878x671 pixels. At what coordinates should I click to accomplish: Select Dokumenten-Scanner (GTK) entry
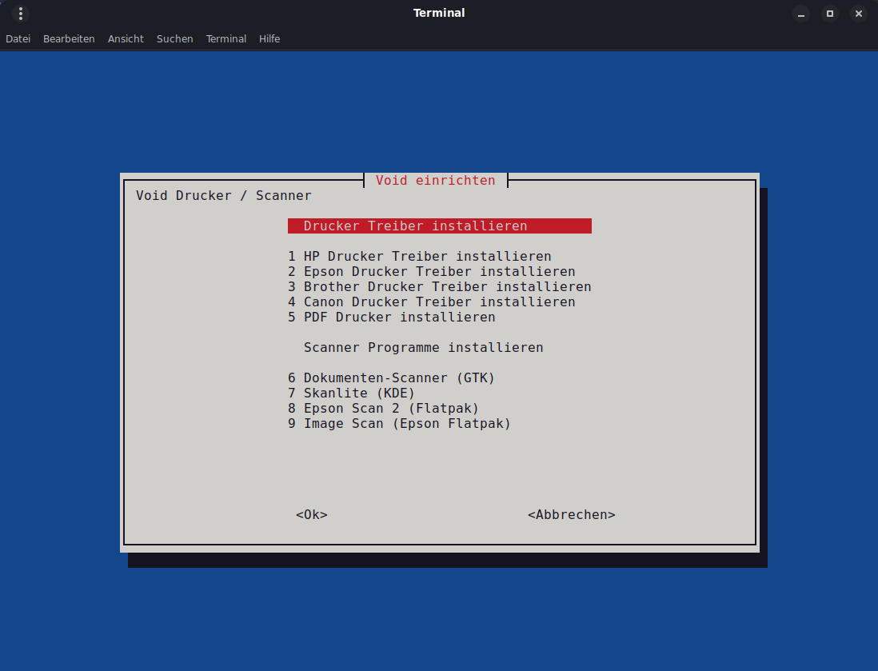pyautogui.click(x=391, y=378)
